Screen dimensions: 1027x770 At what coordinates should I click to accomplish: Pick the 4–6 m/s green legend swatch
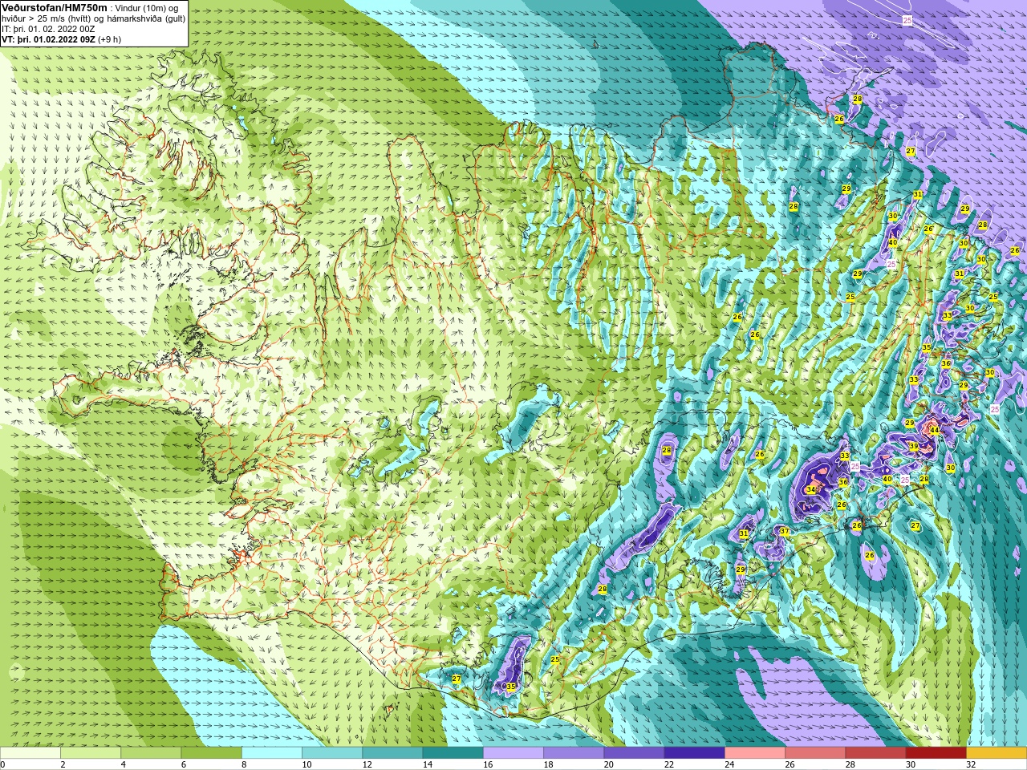(x=151, y=753)
